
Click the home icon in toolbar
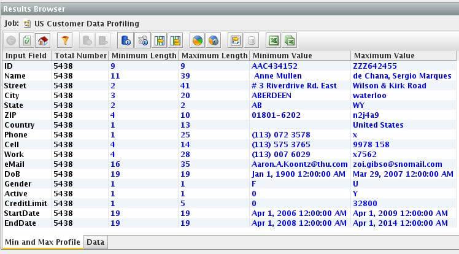pyautogui.click(x=42, y=40)
